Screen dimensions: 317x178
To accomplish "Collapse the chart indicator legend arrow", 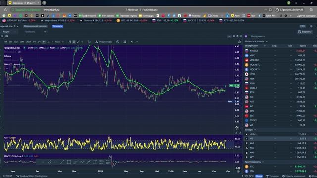I will pos(7,69).
